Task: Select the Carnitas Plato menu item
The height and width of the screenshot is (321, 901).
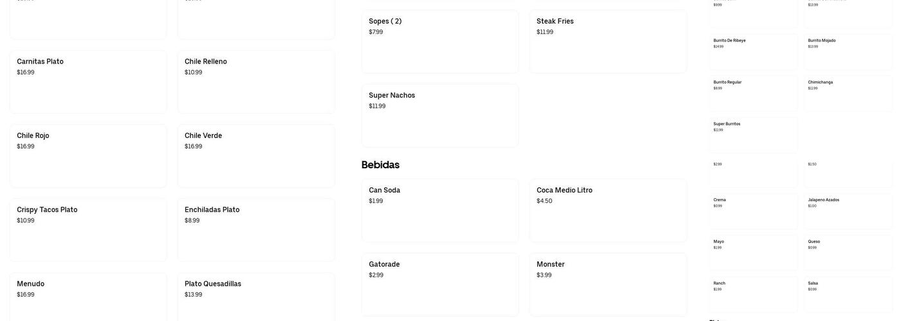Action: tap(88, 82)
